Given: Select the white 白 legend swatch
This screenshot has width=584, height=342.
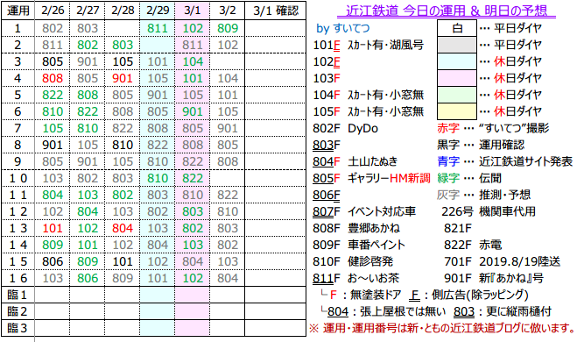Looking at the screenshot, I should pyautogui.click(x=457, y=28).
